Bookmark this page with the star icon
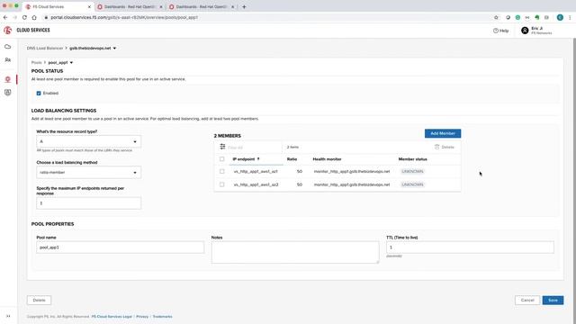This screenshot has height=324, width=576. (496, 17)
